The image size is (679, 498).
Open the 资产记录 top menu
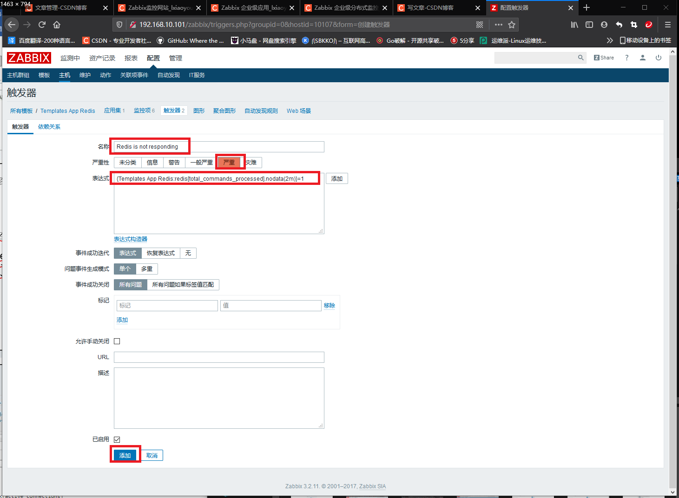pyautogui.click(x=102, y=58)
